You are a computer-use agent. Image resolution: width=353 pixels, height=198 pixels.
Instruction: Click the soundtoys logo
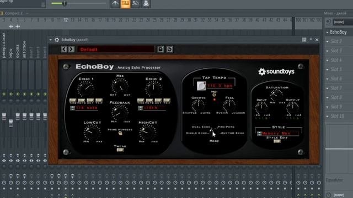point(276,71)
